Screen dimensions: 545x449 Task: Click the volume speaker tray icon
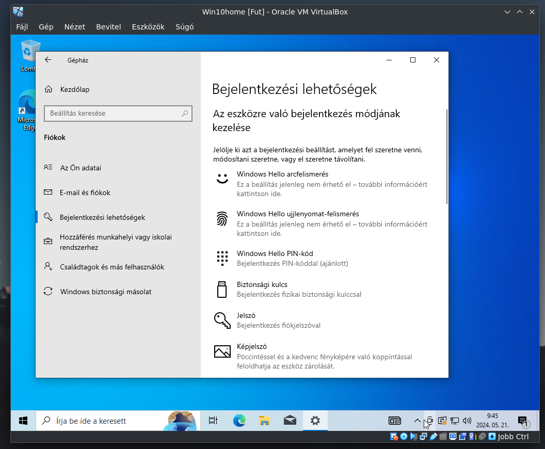coord(467,421)
